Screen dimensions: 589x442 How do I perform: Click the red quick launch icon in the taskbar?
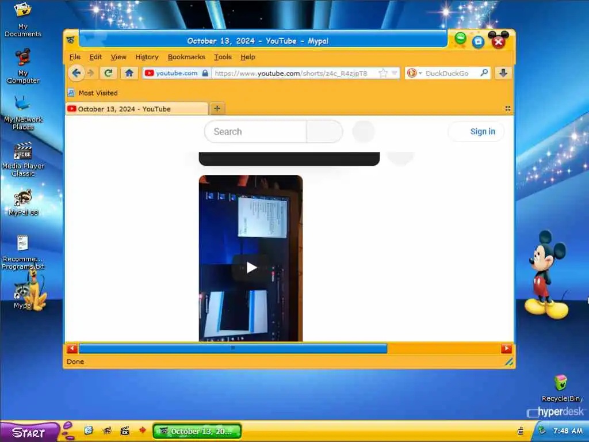[143, 430]
